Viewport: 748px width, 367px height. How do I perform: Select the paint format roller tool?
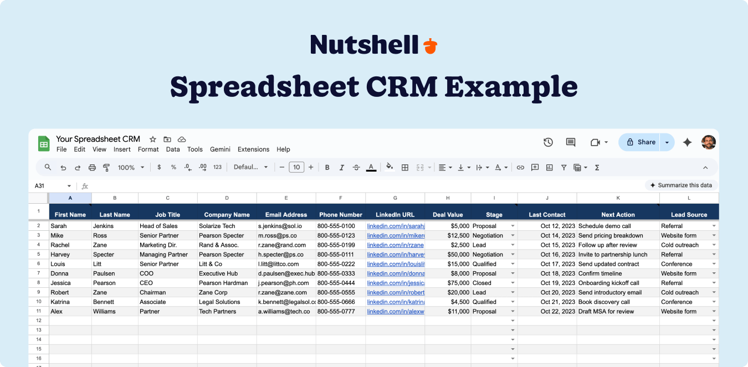[106, 167]
